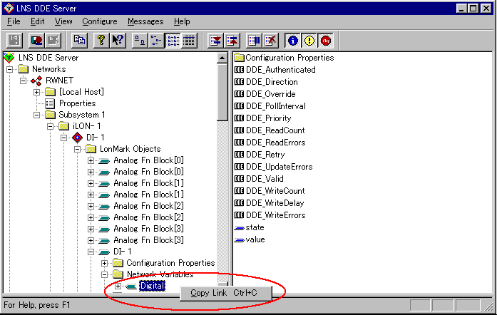Select DDE_WriteDelay in the right pane
The width and height of the screenshot is (497, 315).
click(x=275, y=203)
